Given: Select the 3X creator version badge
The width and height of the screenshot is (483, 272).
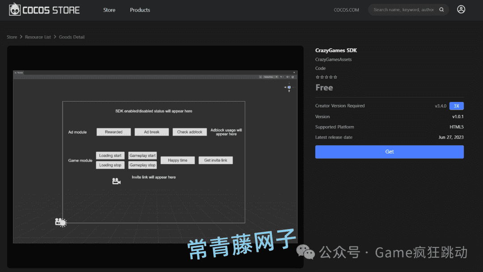Looking at the screenshot, I should coord(457,106).
